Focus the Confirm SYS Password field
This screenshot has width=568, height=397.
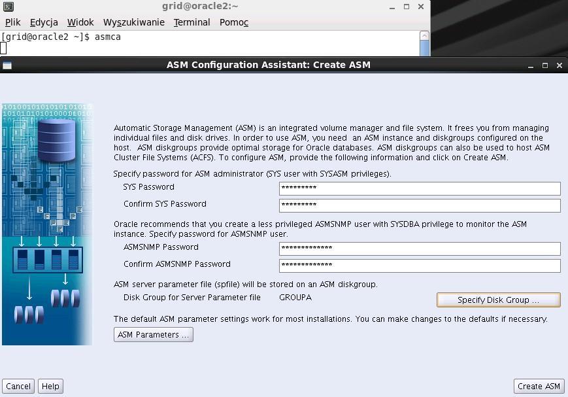click(420, 205)
